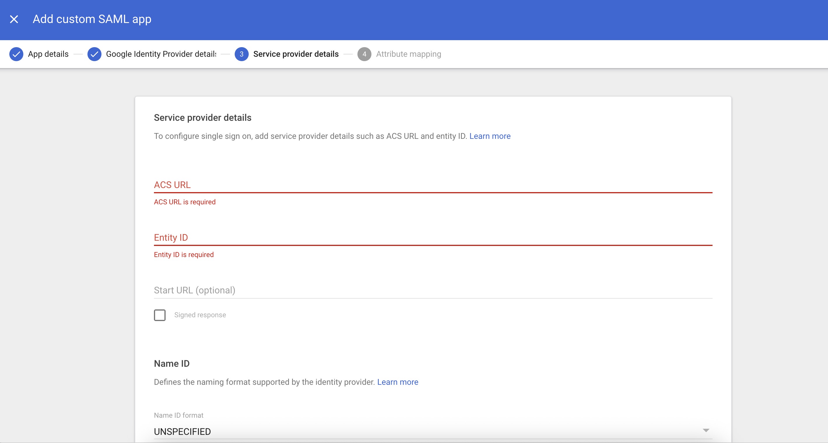The image size is (828, 443).
Task: Focus the Entity ID input field
Action: (433, 238)
